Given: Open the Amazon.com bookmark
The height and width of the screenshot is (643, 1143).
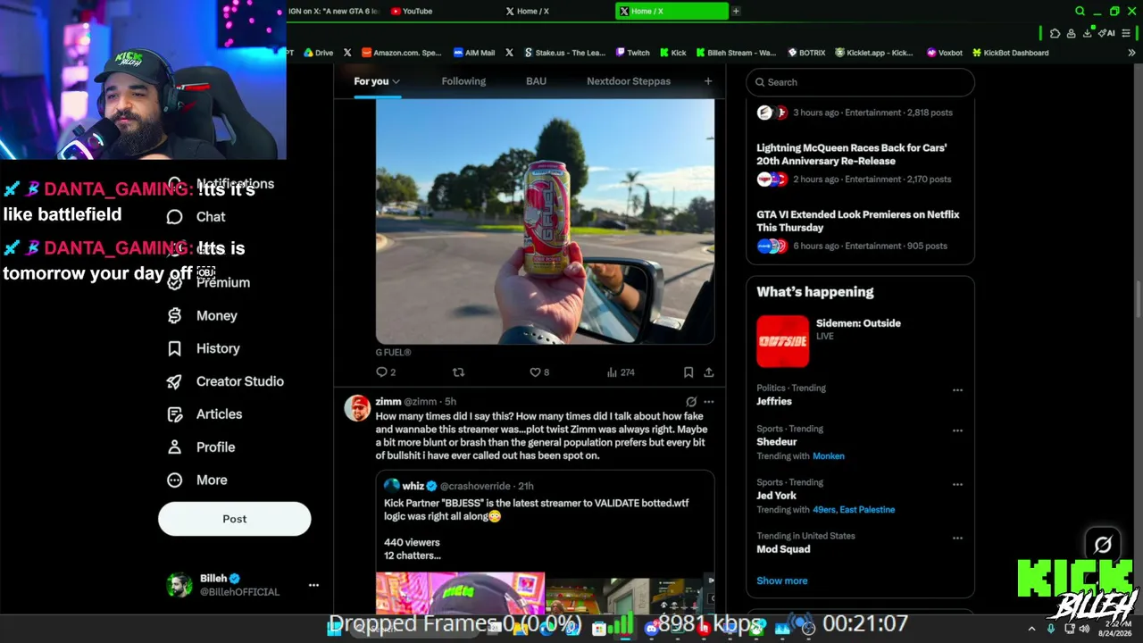Looking at the screenshot, I should [401, 53].
